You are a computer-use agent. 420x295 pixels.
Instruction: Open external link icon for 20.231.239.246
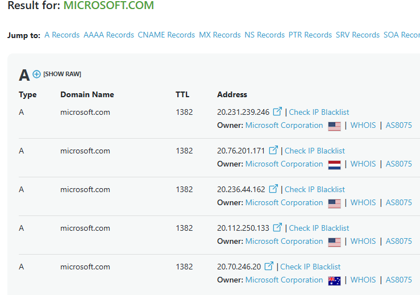click(x=277, y=111)
